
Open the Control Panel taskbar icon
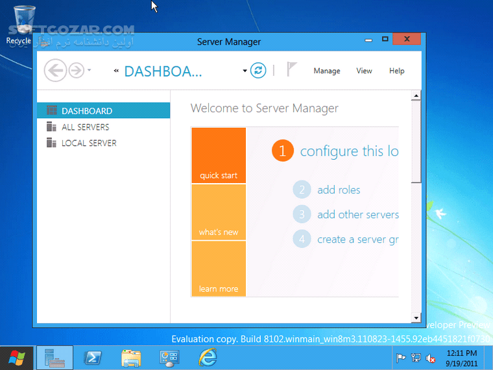[x=169, y=358]
